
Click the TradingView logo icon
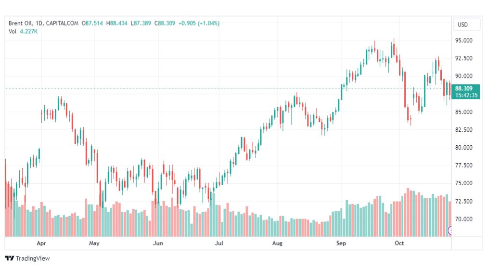(9, 258)
